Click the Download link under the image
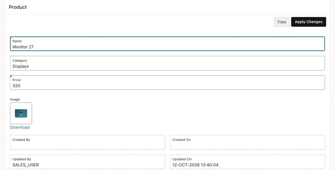The width and height of the screenshot is (335, 170). 20,127
